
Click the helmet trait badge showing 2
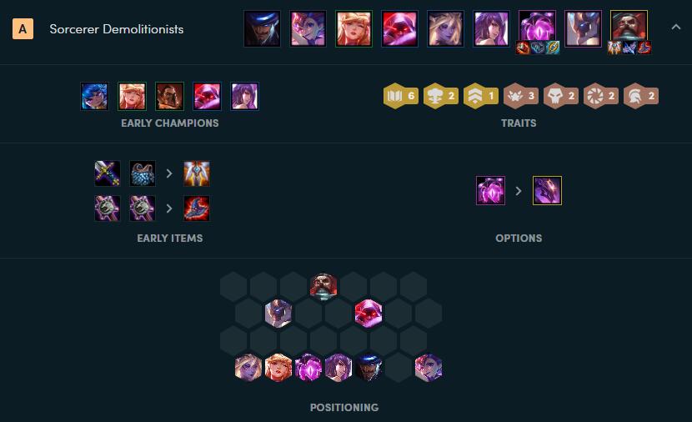click(641, 96)
